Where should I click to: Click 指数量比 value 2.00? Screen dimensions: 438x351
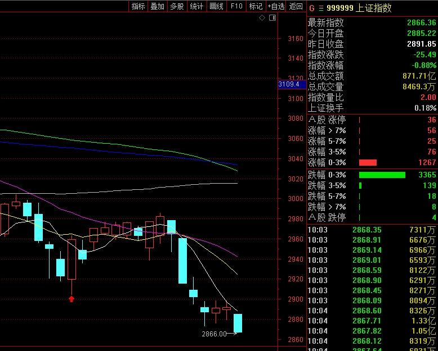tap(428, 97)
